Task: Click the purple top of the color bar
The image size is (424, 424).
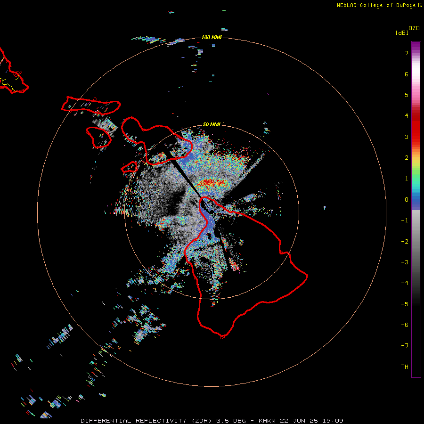Action: click(416, 47)
